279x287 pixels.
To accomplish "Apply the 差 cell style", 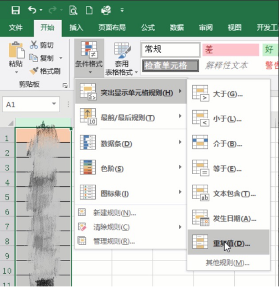I will click(231, 50).
